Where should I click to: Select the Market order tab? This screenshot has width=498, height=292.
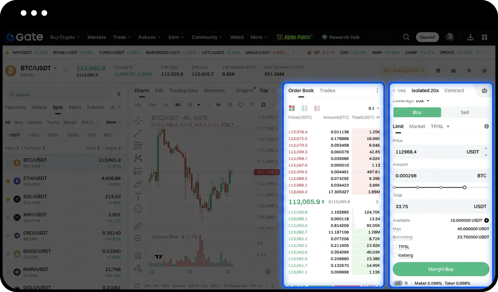coord(417,126)
